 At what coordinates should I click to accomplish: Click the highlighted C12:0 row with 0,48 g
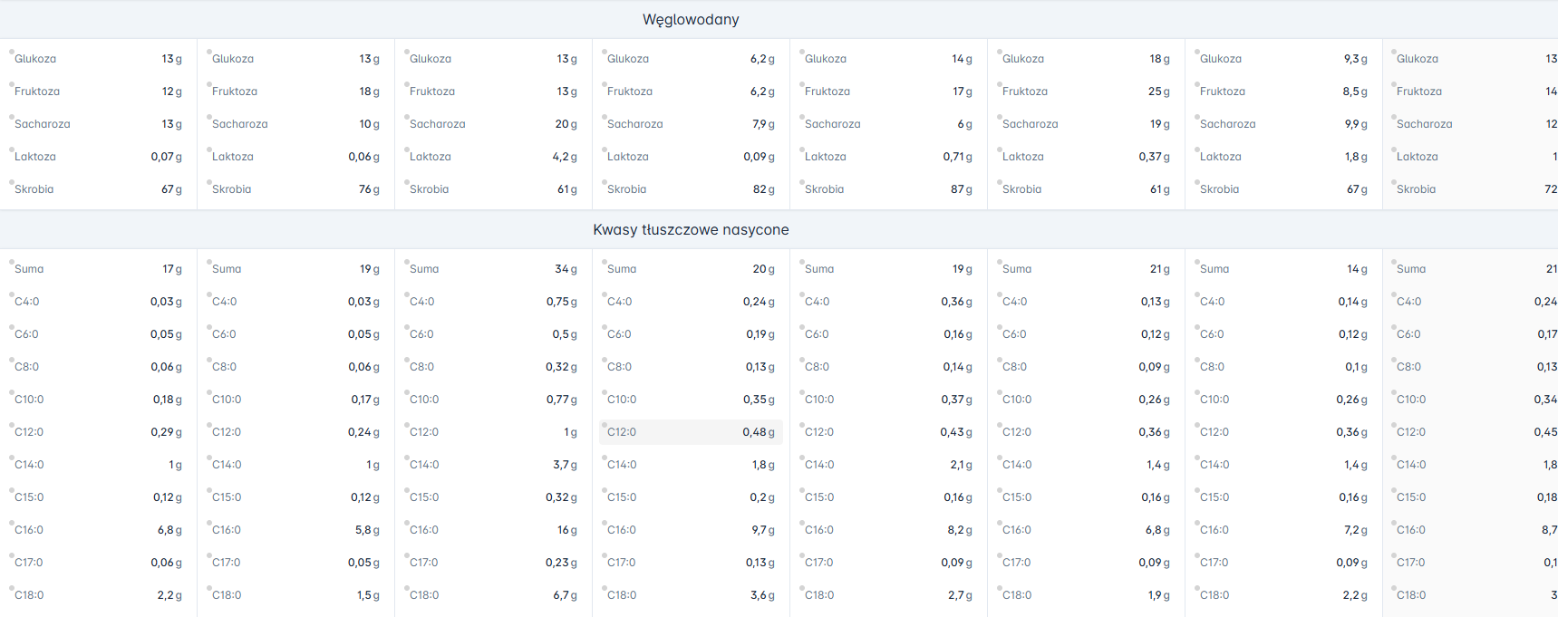[691, 432]
